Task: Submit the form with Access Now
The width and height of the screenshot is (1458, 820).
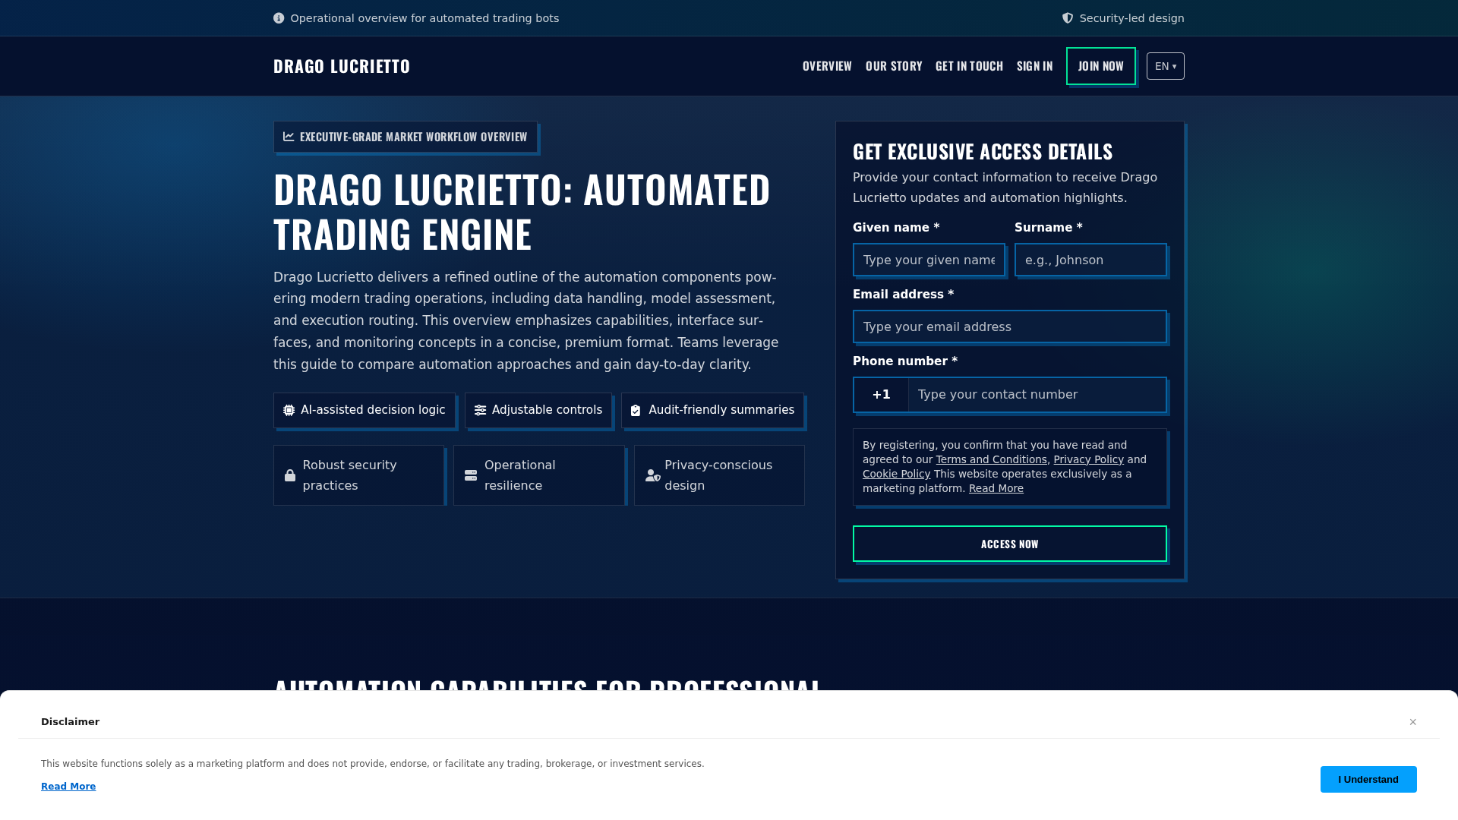Action: [x=1010, y=544]
